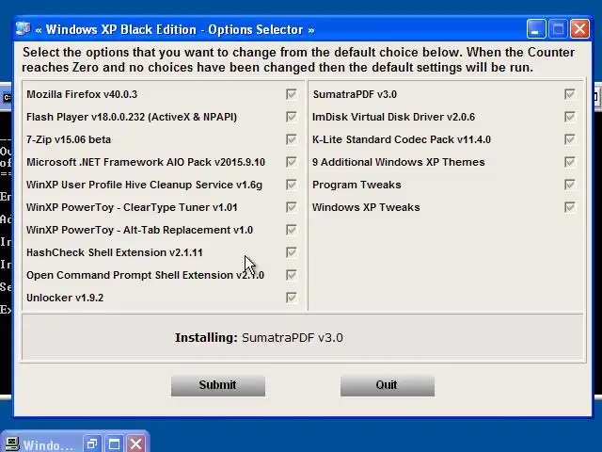This screenshot has width=602, height=452.
Task: Toggle the SumatraPDF v3.0 checkbox
Action: [x=570, y=94]
